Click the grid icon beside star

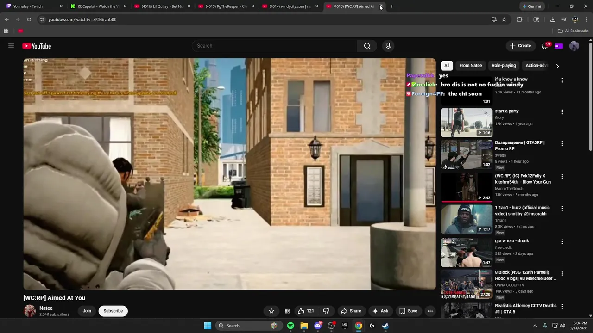coord(287,311)
